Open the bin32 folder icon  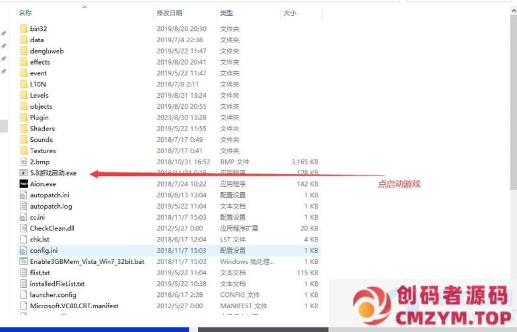tap(24, 28)
